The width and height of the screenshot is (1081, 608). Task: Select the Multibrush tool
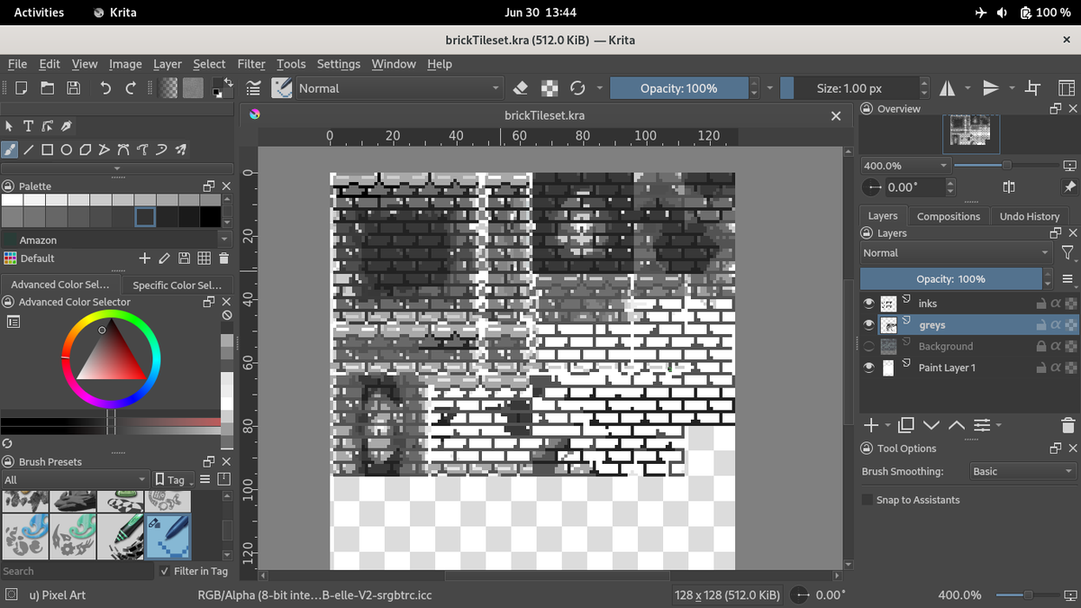pyautogui.click(x=180, y=150)
